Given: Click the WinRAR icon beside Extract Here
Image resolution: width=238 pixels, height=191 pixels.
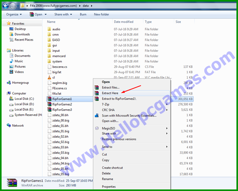Looking at the screenshot, I should pos(97,93).
